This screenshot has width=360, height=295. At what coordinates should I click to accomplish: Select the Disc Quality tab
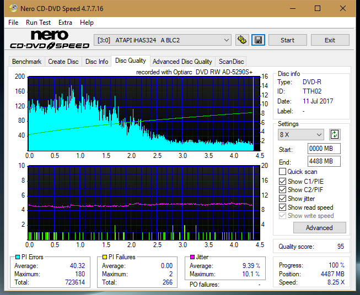point(131,61)
